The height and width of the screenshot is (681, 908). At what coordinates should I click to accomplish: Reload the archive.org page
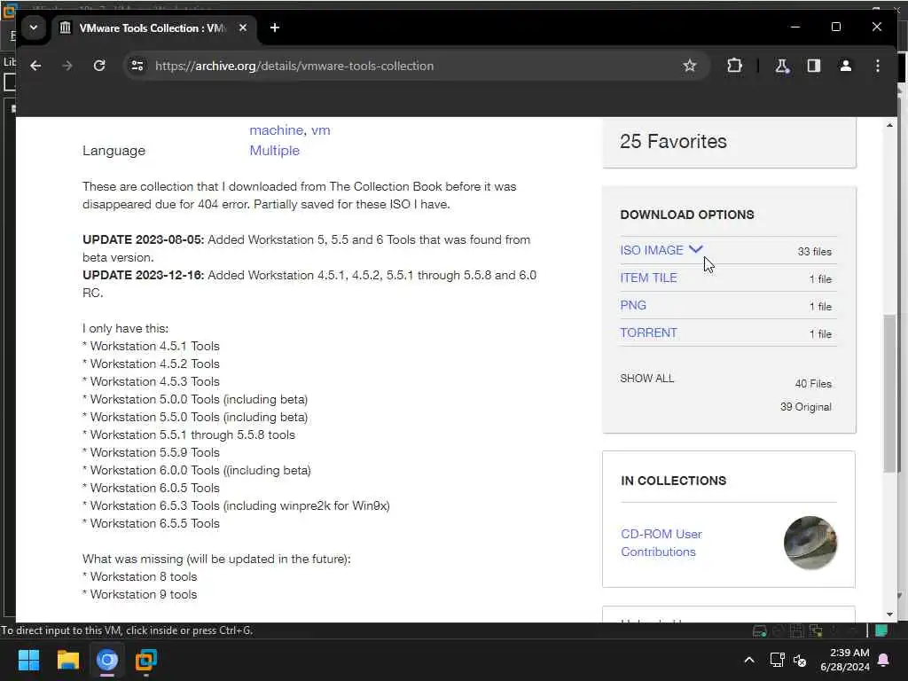pos(99,66)
